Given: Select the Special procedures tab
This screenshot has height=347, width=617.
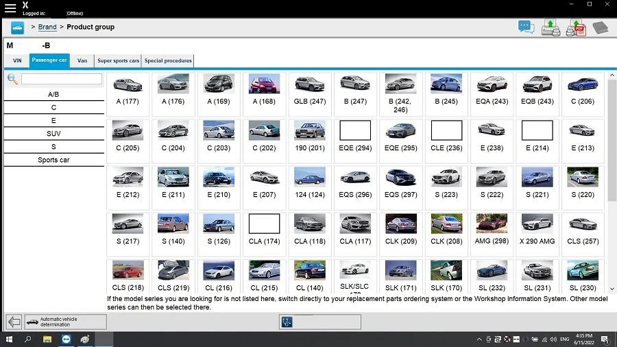Looking at the screenshot, I should [168, 61].
